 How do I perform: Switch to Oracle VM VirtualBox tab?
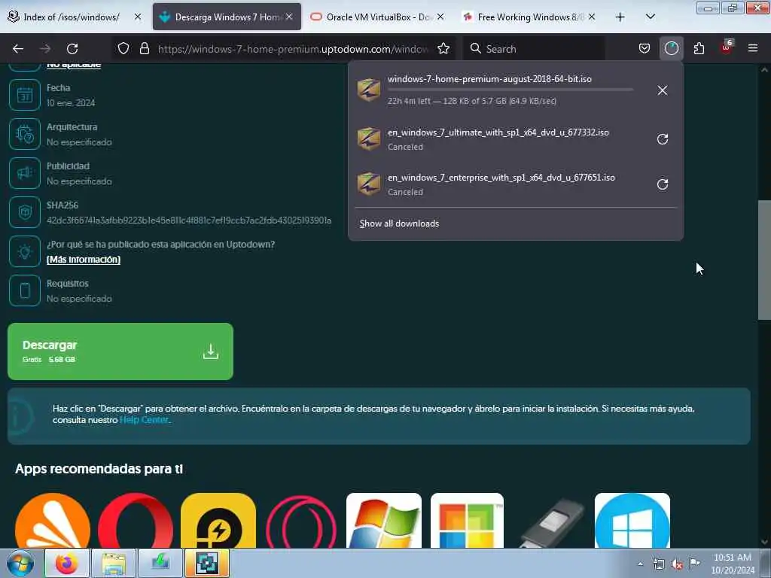click(377, 17)
